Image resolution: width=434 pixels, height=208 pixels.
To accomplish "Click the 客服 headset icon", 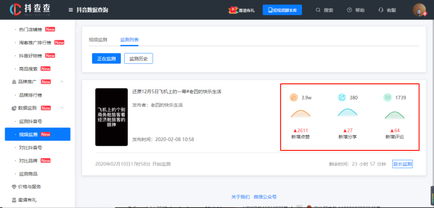I will (381, 10).
